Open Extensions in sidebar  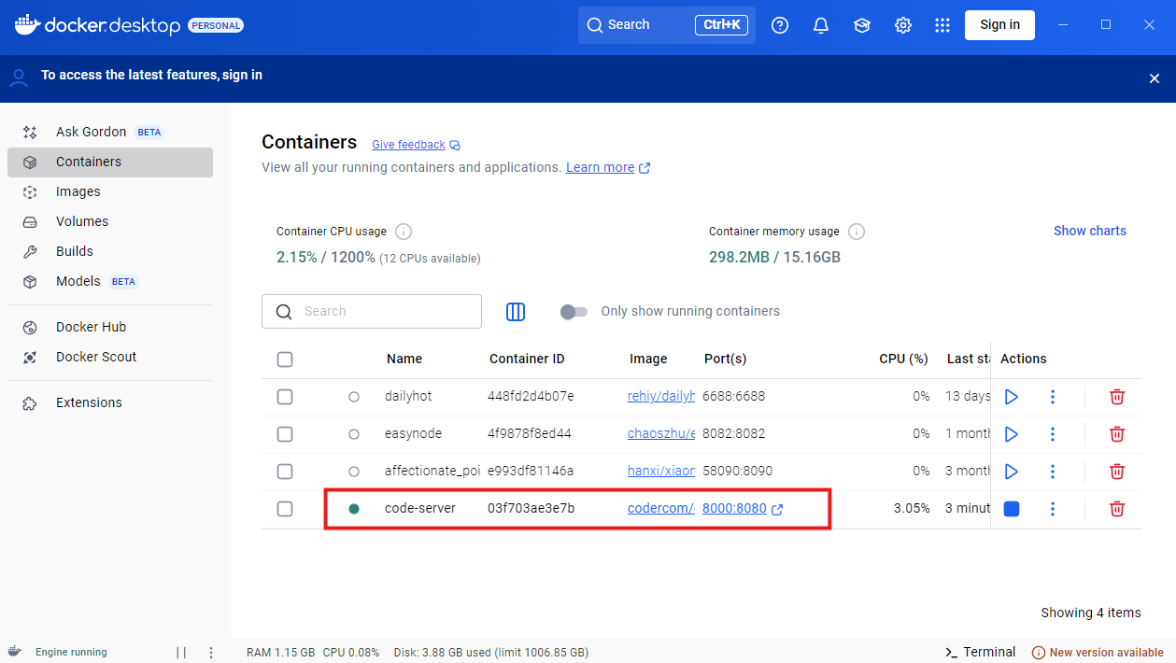(110, 403)
